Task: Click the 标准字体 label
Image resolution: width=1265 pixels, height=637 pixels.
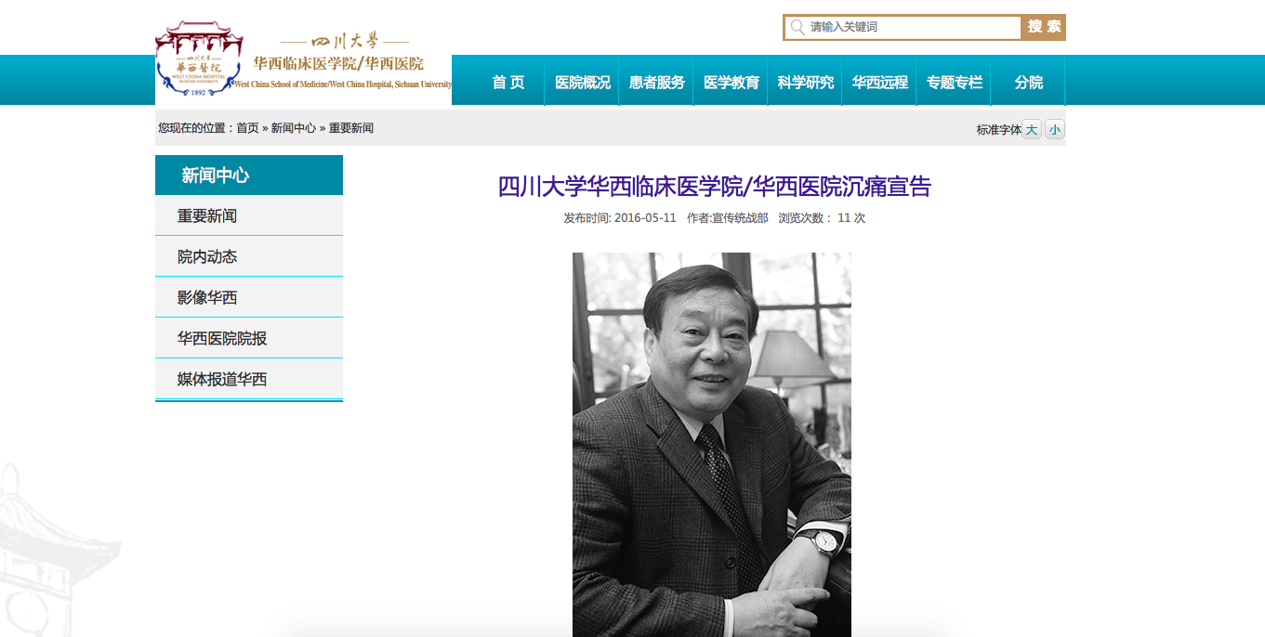Action: [998, 130]
